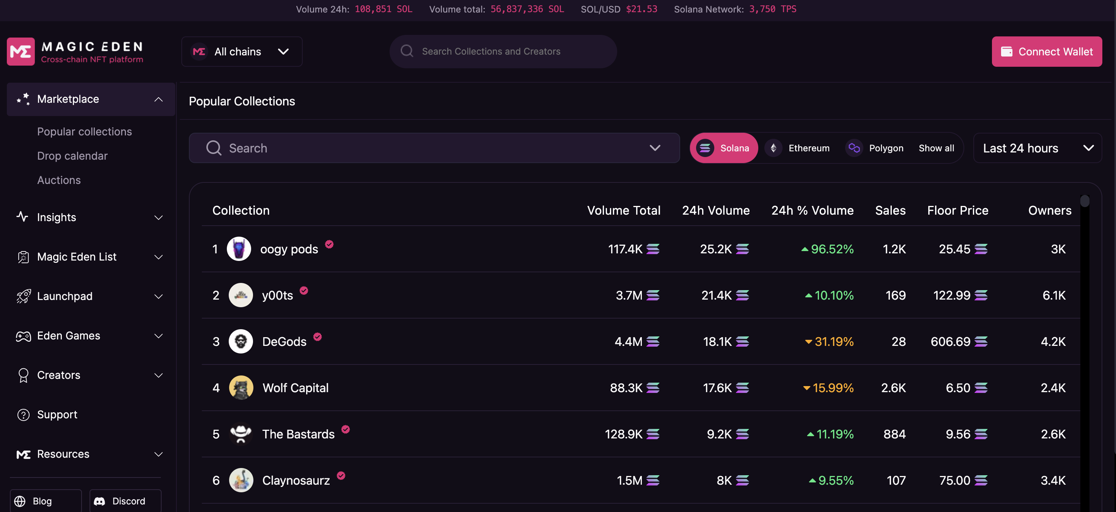
Task: Click the Launchpad rocket icon
Action: 24,296
